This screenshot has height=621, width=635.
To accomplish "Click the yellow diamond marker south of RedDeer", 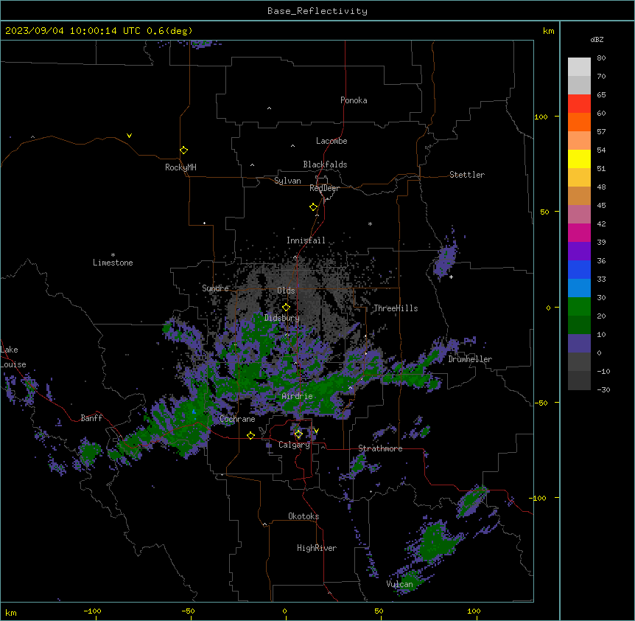I will click(x=313, y=207).
